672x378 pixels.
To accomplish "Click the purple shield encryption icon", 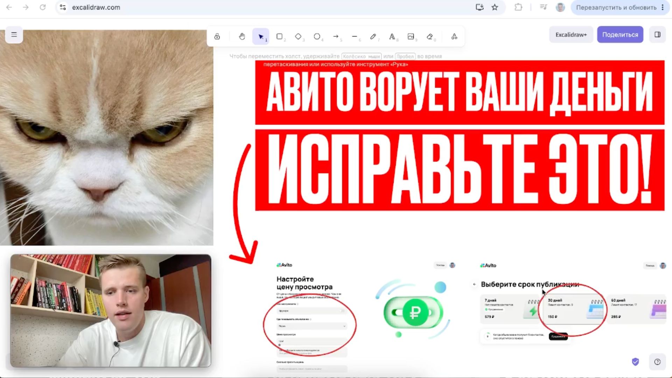I will (x=635, y=362).
